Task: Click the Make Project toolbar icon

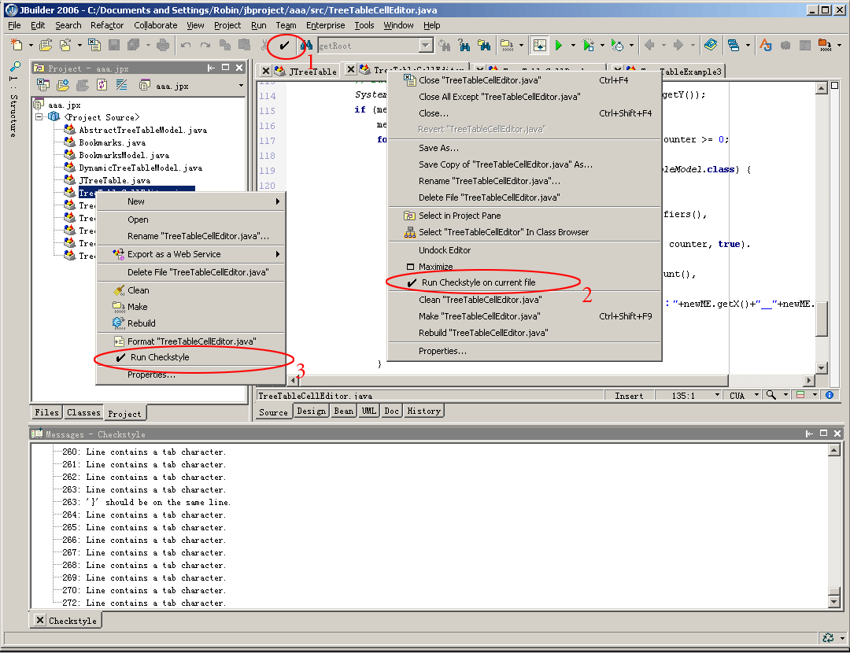Action: coord(506,46)
